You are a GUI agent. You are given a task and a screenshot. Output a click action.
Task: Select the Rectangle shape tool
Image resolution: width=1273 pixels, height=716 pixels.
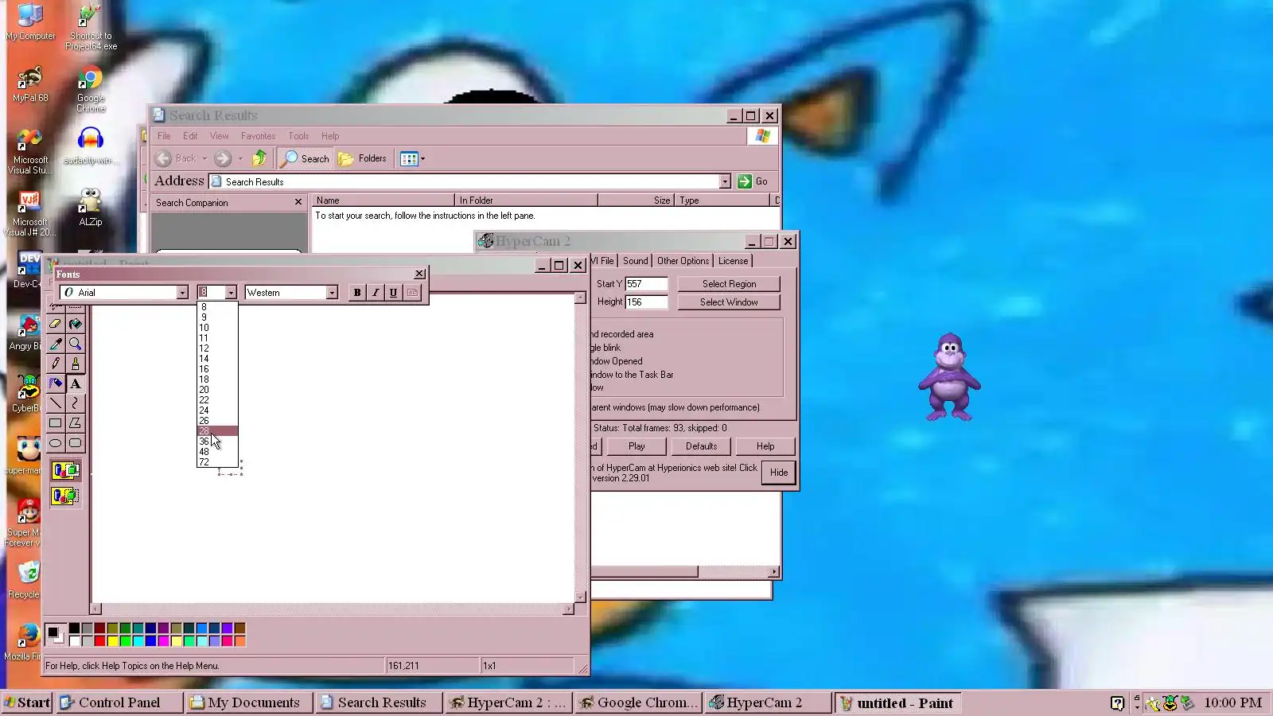tap(56, 423)
